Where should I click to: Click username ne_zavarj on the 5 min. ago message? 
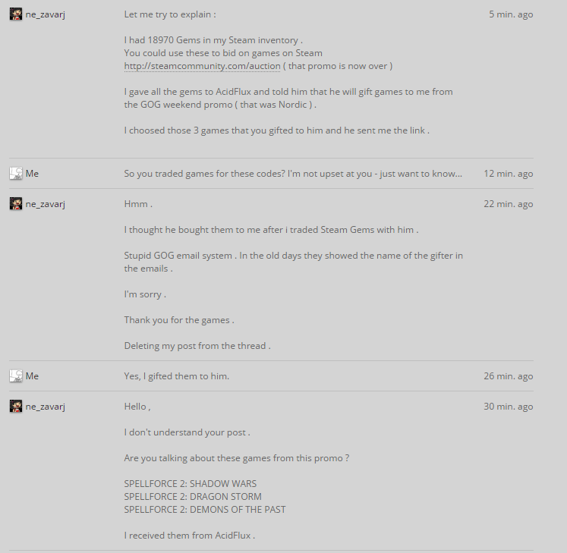(46, 15)
